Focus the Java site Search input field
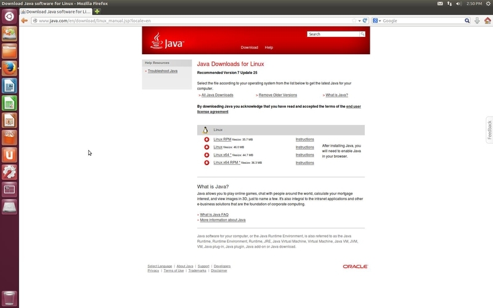The width and height of the screenshot is (493, 308). tap(333, 34)
